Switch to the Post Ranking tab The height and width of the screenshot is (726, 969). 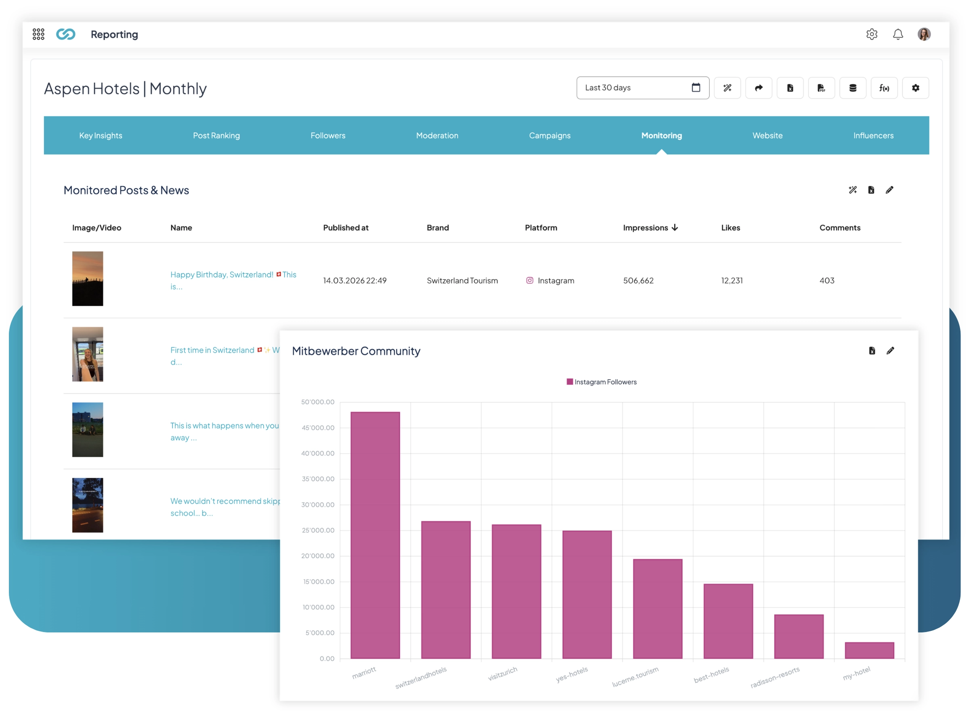[x=216, y=135]
